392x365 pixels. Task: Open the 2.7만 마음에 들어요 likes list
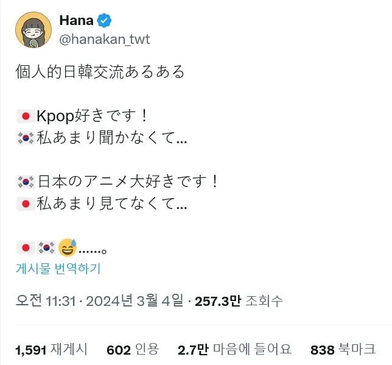pyautogui.click(x=234, y=350)
